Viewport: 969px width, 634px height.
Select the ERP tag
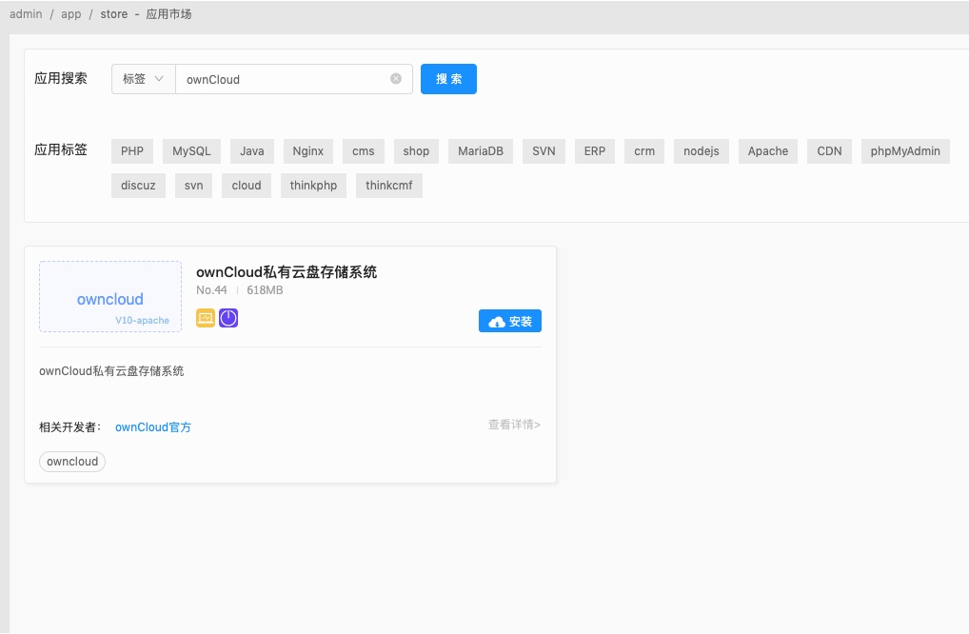[x=595, y=151]
